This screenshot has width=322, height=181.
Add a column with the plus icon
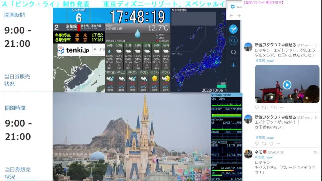click(233, 65)
